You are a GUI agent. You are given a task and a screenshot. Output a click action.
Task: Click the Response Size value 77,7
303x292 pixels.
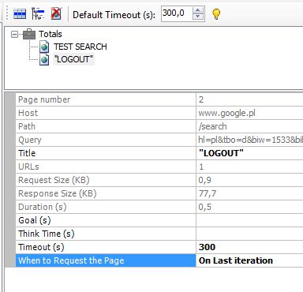point(208,194)
